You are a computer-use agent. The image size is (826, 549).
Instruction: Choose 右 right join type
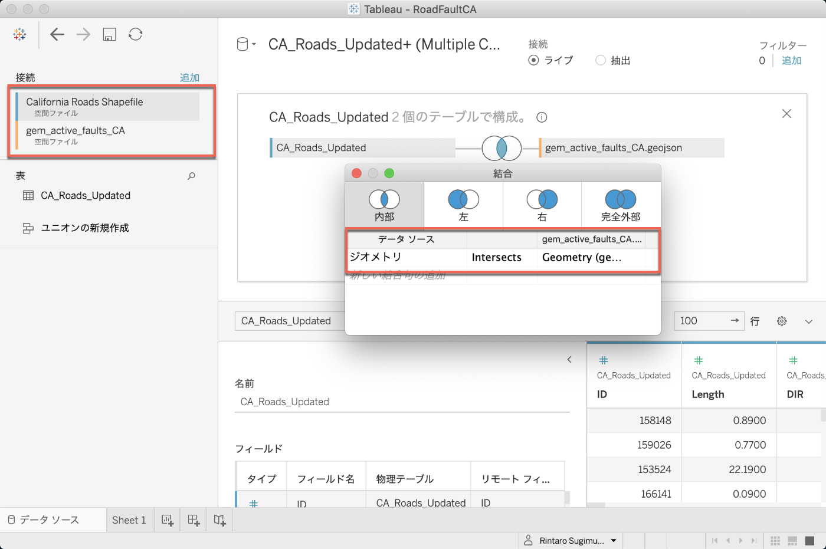coord(542,205)
